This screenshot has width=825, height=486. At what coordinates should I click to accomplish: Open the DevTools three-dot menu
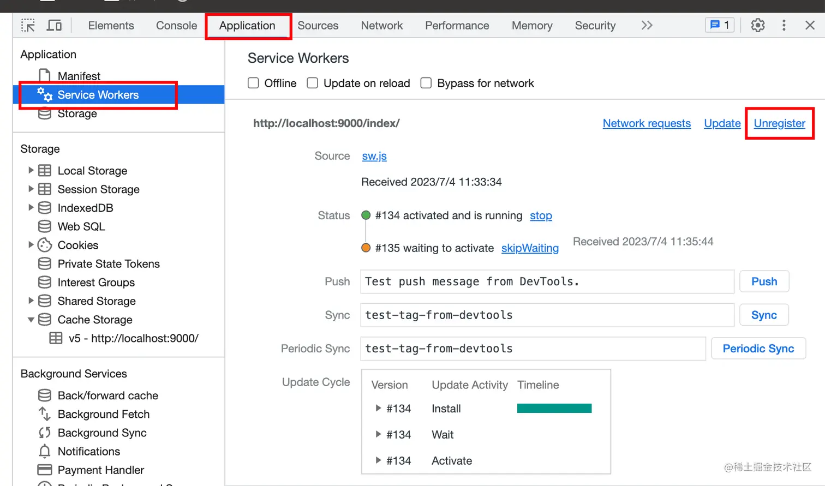pos(784,25)
